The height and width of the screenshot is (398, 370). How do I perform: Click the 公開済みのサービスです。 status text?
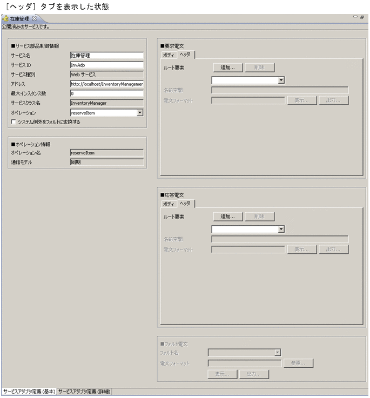pyautogui.click(x=25, y=26)
